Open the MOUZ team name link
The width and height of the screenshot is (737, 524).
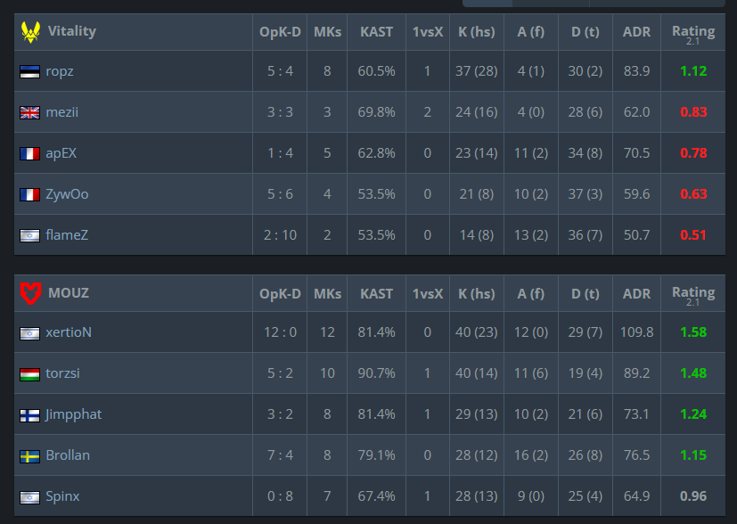(69, 293)
